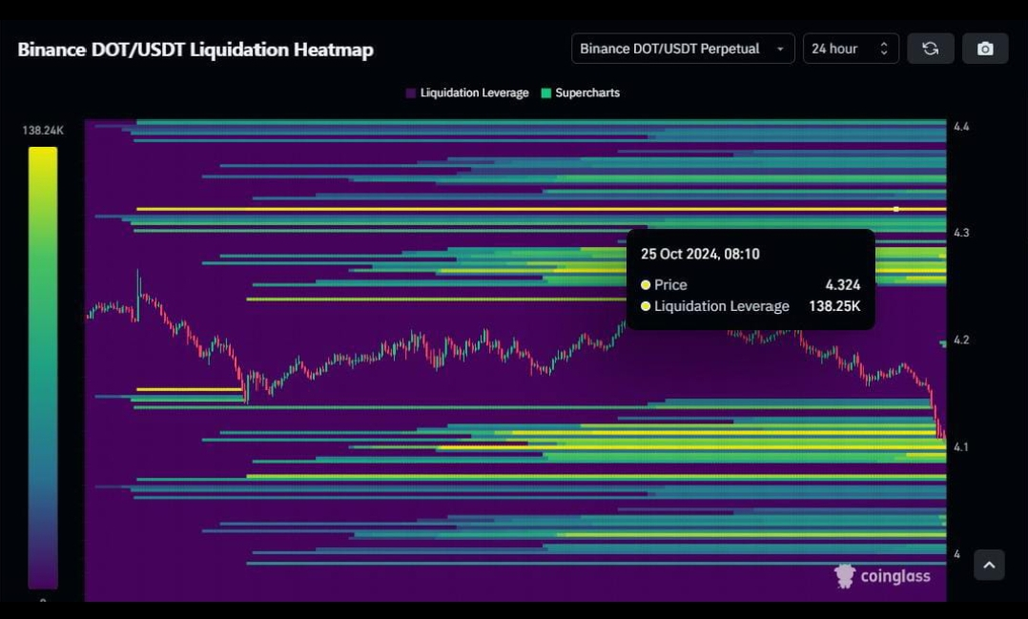Open the Binance DOT/USDT Perpetual pair dropdown
Screen dimensions: 1028x619
pos(682,49)
